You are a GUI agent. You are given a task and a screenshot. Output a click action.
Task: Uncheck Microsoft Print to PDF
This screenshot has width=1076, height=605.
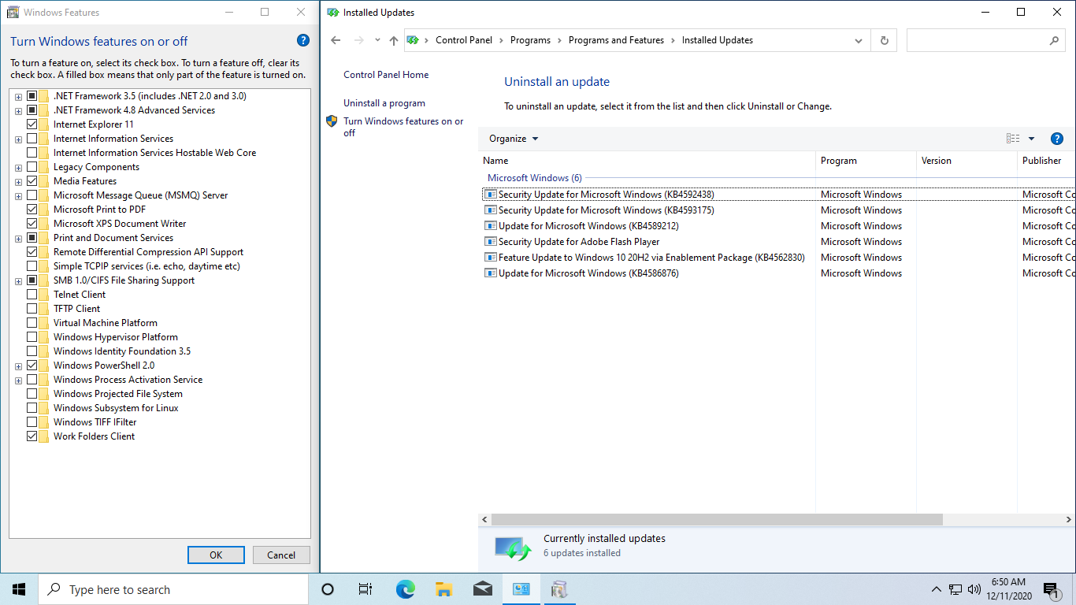click(32, 210)
